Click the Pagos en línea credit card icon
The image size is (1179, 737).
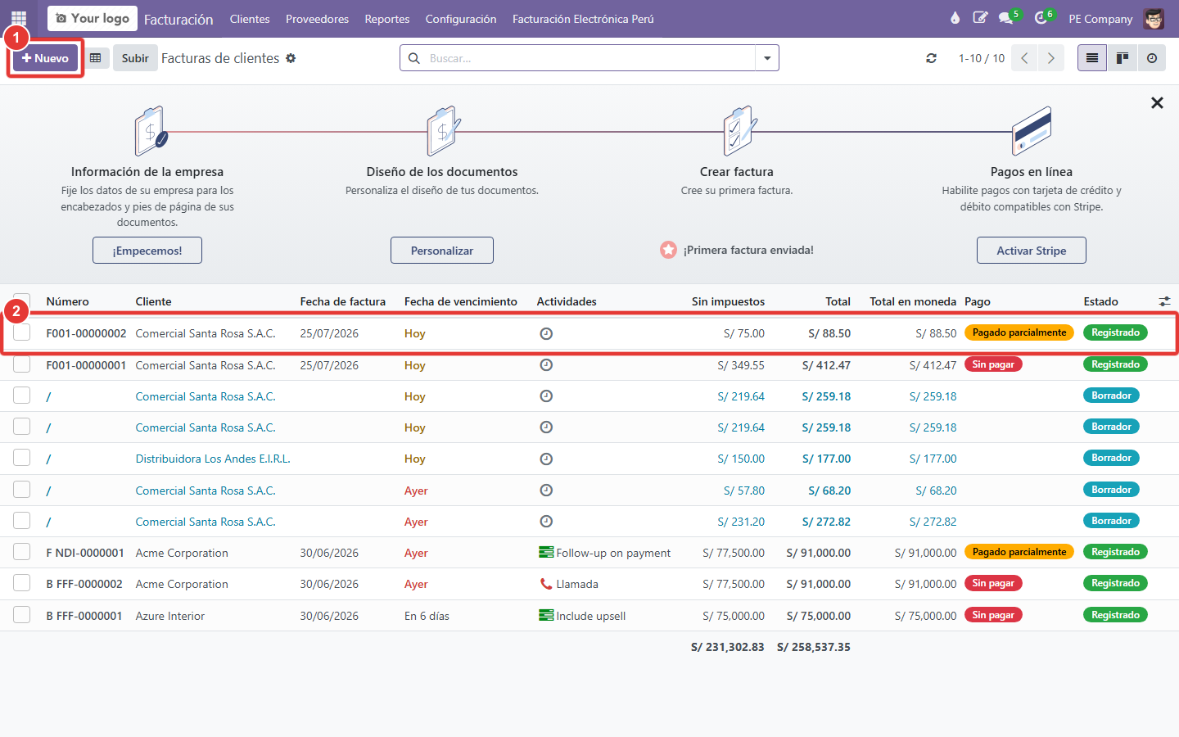point(1032,131)
